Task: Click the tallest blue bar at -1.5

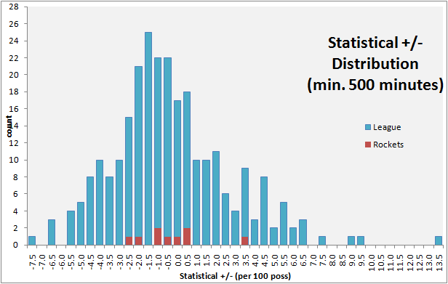Action: 148,139
